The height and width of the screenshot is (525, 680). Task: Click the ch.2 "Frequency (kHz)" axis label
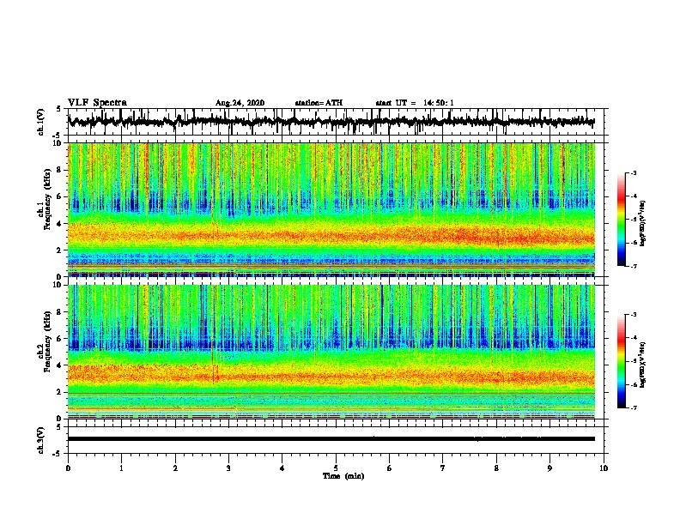point(47,341)
